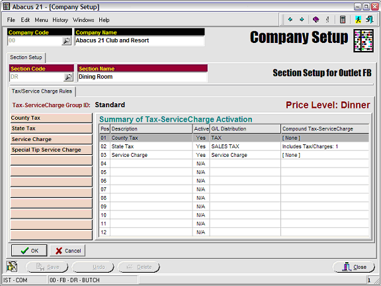Open the Windows menu
381x286 pixels.
(83, 20)
